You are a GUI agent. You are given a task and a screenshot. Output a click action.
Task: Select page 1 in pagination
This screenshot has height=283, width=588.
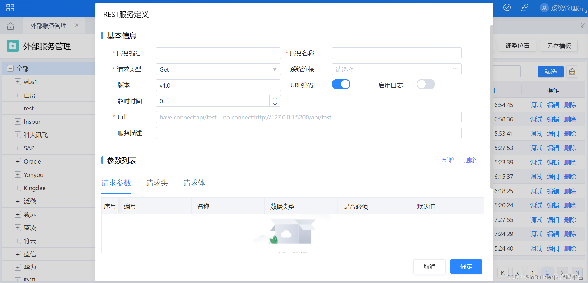point(532,273)
